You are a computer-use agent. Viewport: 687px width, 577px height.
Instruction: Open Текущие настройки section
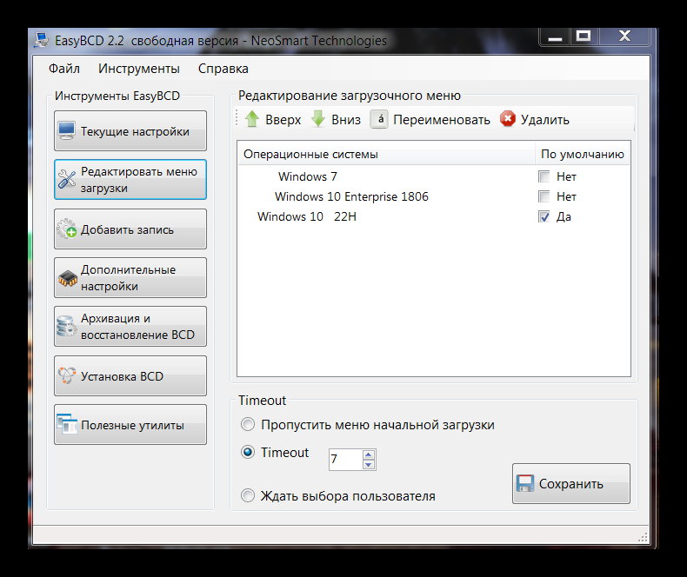(130, 131)
